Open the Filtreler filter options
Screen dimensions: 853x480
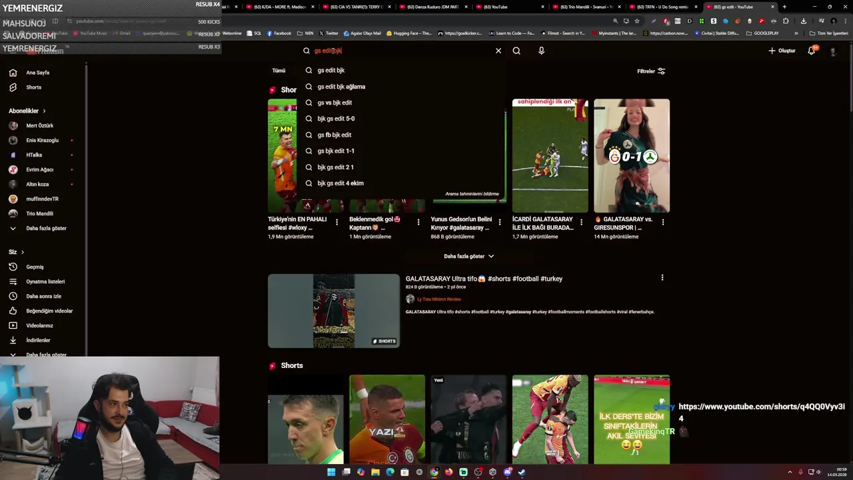(x=651, y=71)
